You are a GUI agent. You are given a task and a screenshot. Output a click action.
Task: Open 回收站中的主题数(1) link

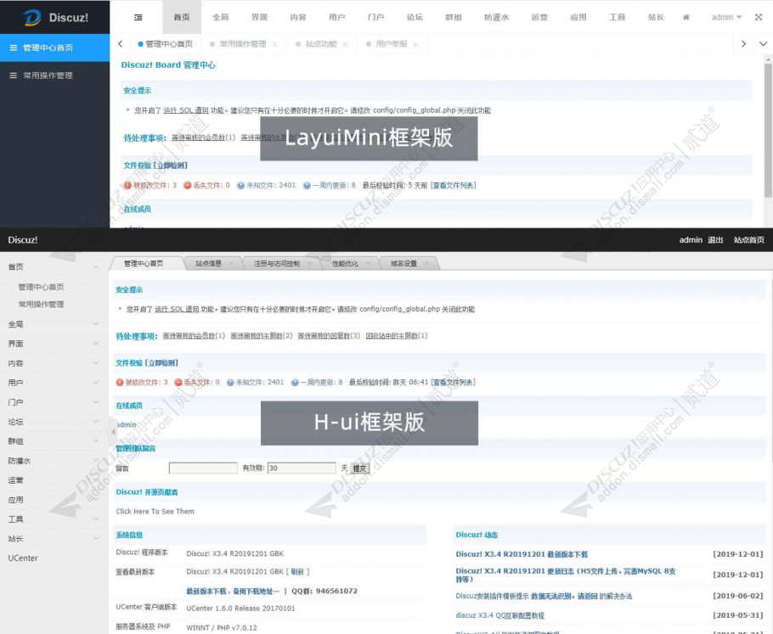pos(397,335)
